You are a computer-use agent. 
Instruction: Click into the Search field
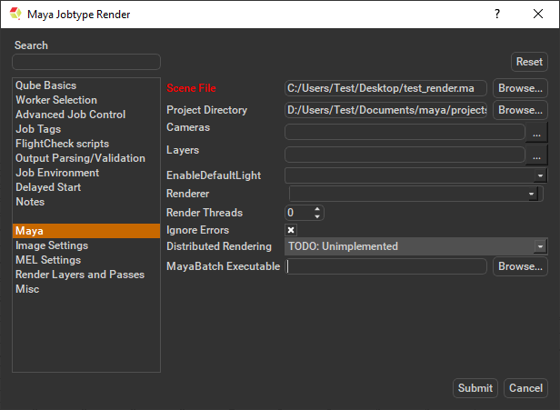coord(86,62)
